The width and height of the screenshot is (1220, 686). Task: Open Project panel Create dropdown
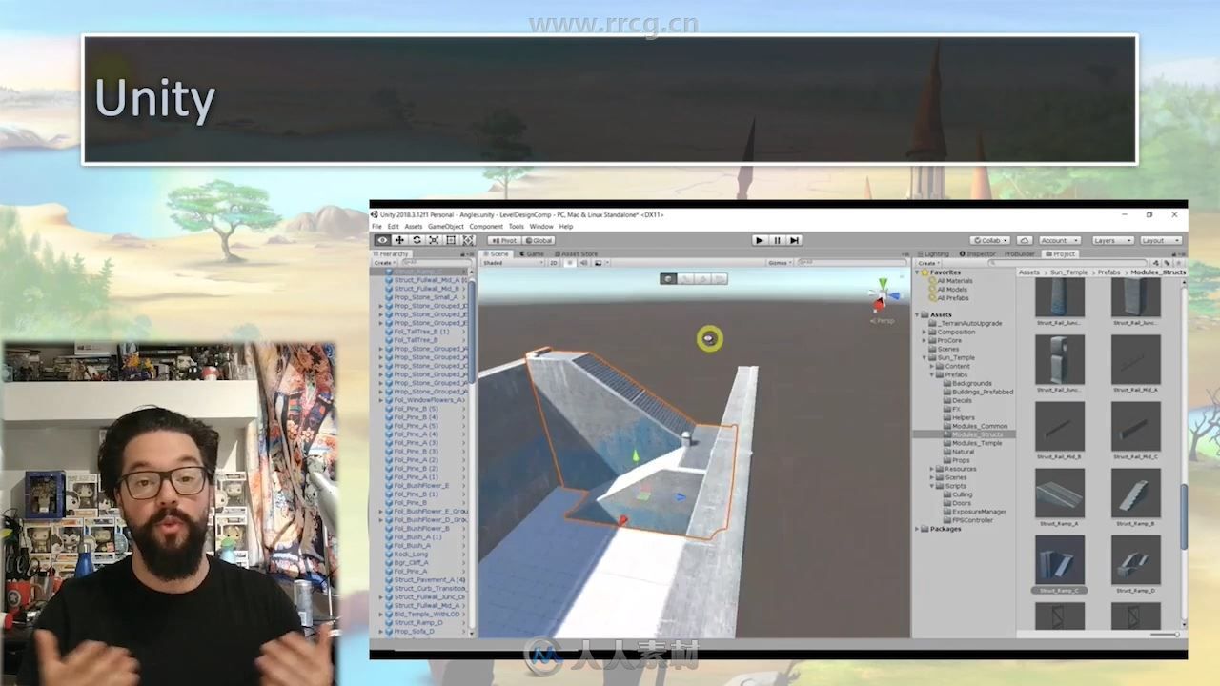(929, 262)
